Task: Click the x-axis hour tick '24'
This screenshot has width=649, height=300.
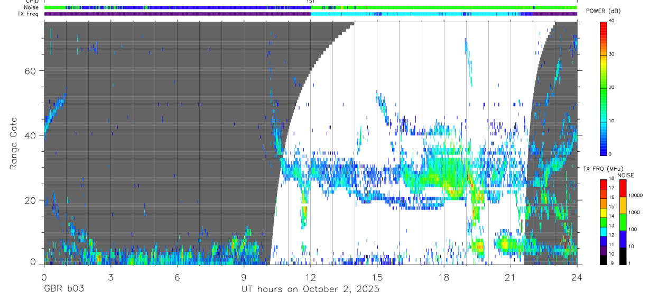Action: point(577,277)
